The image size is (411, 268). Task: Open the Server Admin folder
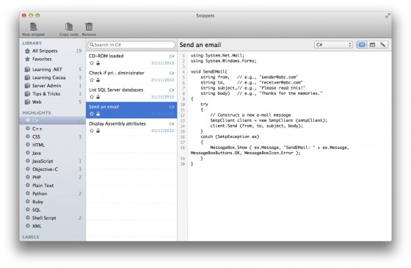pyautogui.click(x=53, y=86)
